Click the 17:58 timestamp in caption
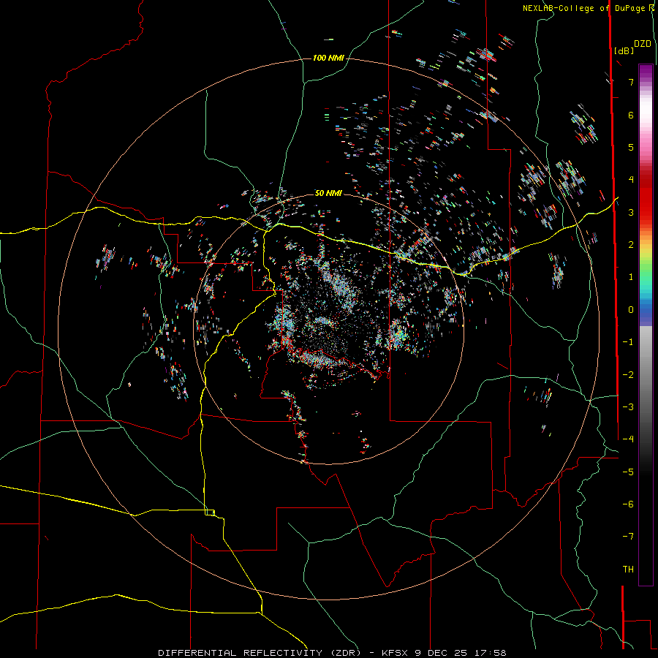The width and height of the screenshot is (658, 658). point(490,653)
